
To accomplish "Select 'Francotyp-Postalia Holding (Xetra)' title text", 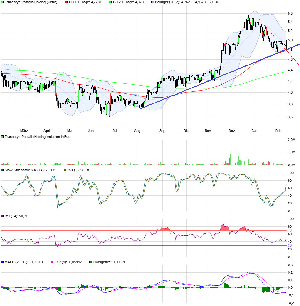I will [x=31, y=2].
